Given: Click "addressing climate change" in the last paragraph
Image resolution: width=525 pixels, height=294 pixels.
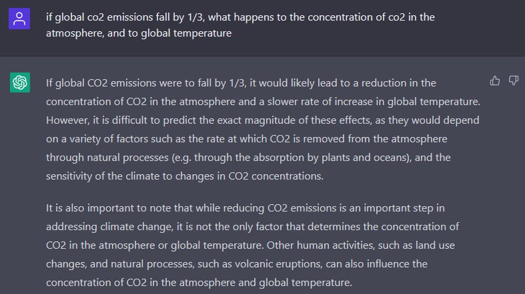Looking at the screenshot, I should click(109, 227).
